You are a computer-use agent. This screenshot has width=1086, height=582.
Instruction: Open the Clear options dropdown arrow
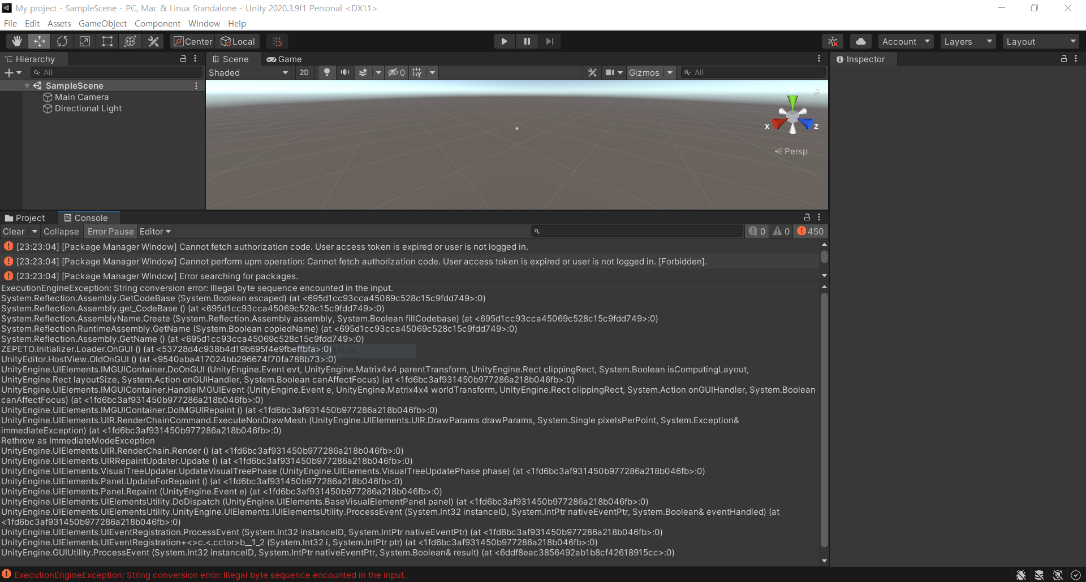click(x=35, y=232)
